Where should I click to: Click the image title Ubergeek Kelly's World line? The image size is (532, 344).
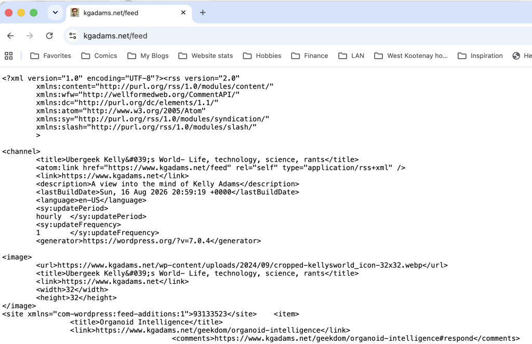point(197,273)
